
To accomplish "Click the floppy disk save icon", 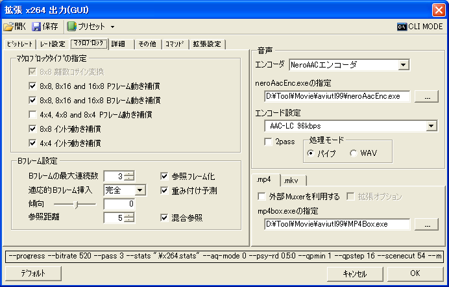I will coord(36,27).
